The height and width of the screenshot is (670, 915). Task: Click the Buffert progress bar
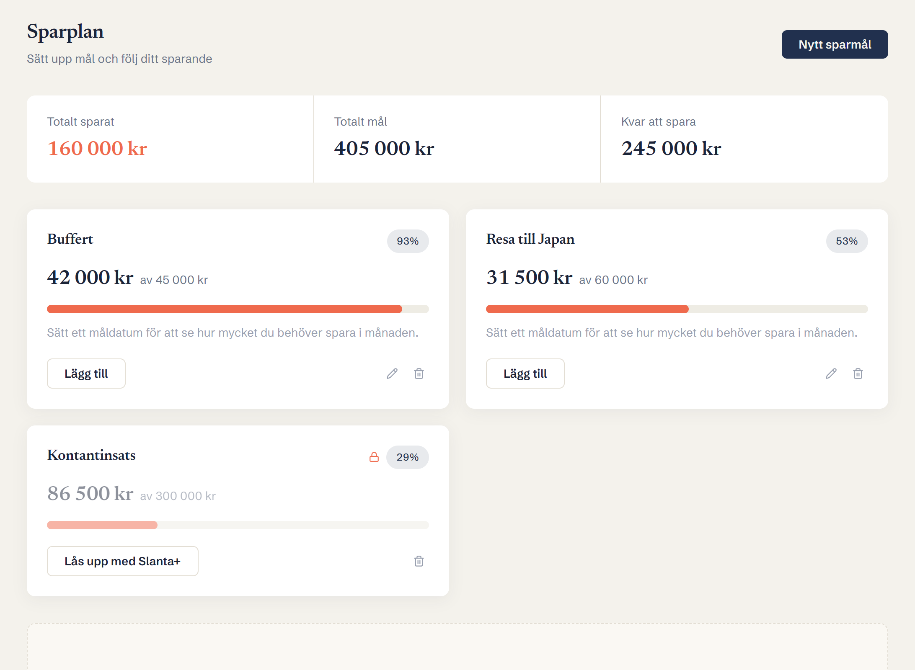pyautogui.click(x=238, y=309)
